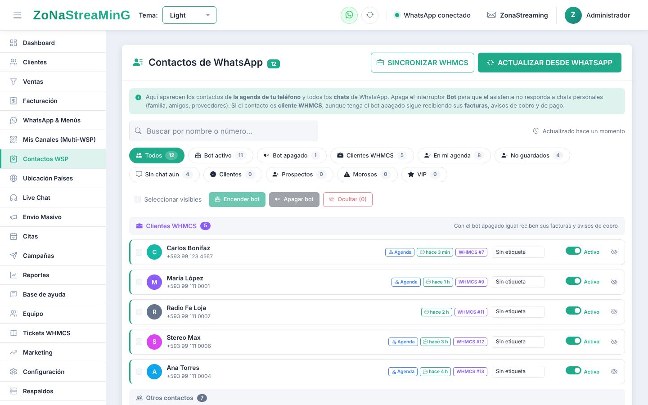Hide the Ana Torres contact with eye icon
The image size is (648, 405).
coord(614,372)
